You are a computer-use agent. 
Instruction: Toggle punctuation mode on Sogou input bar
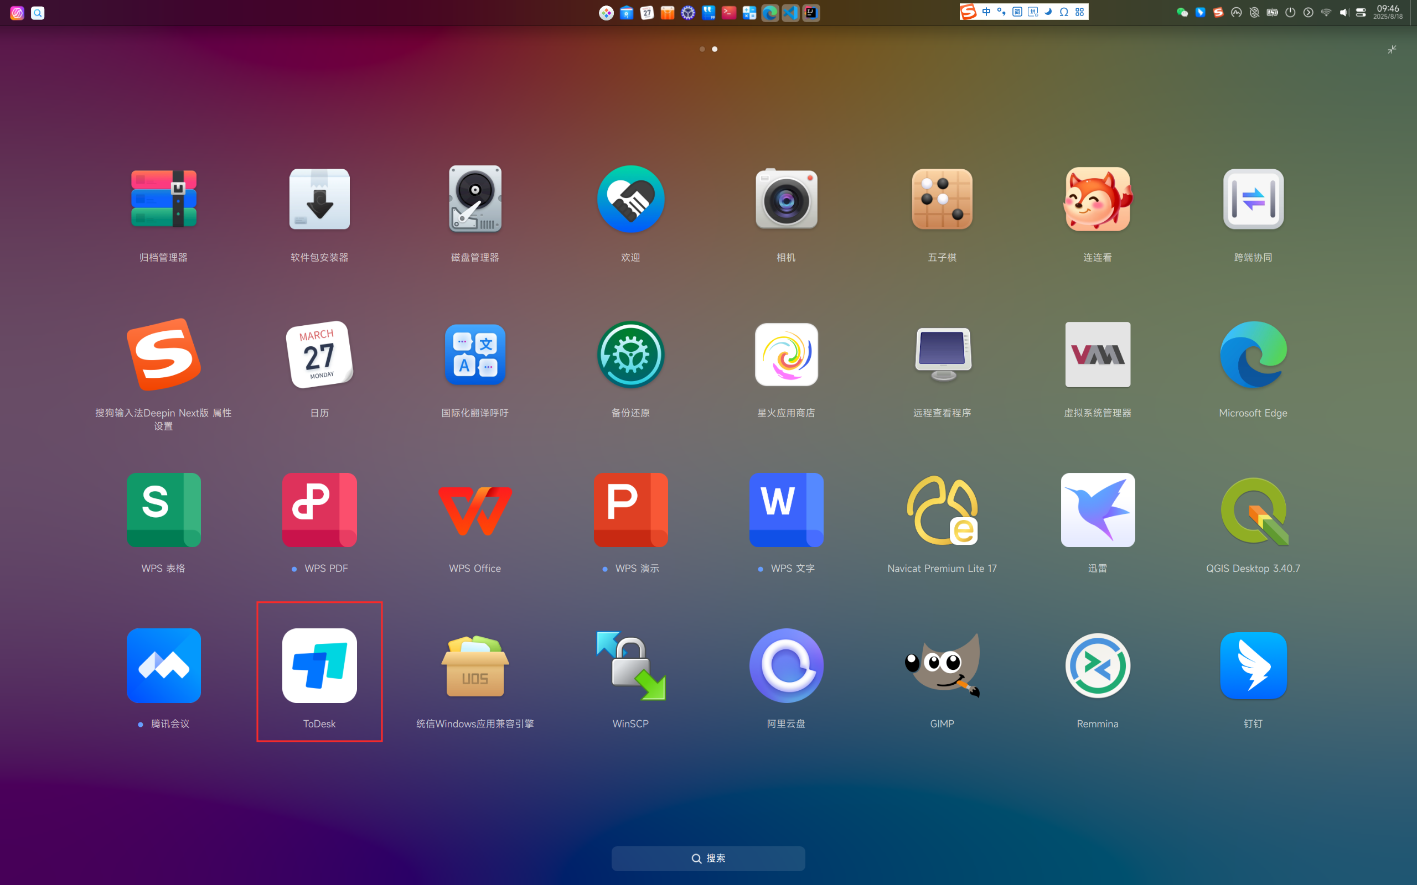click(1001, 12)
